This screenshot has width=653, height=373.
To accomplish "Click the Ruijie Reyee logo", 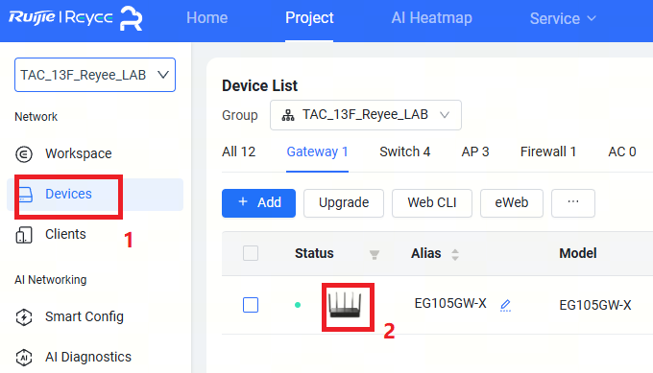I will pyautogui.click(x=75, y=18).
